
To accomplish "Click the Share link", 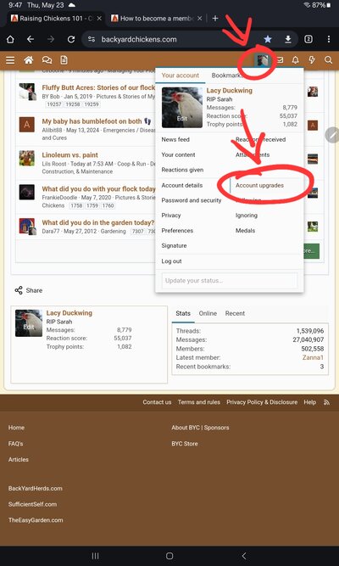I will pyautogui.click(x=29, y=290).
